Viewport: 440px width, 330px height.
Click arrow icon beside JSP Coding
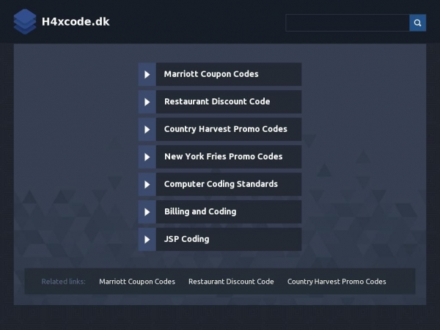[147, 239]
